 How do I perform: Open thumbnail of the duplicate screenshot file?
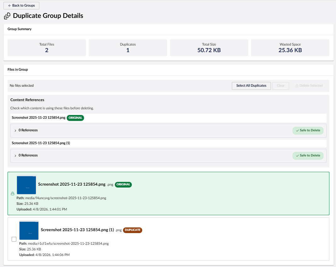(29, 230)
